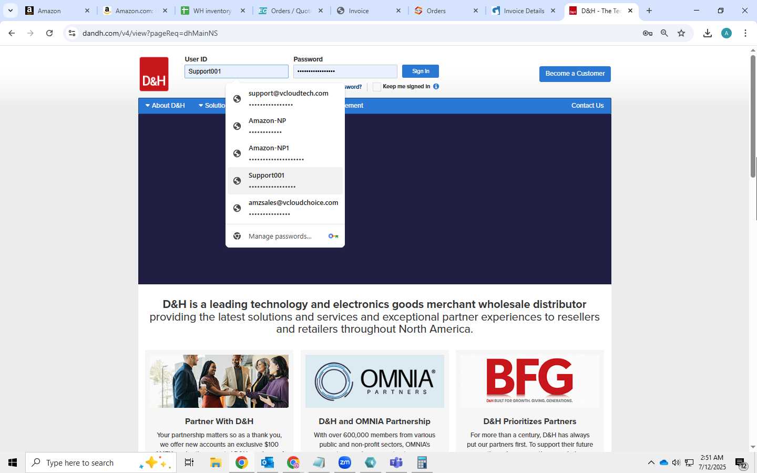Open new browser tab
The image size is (757, 473).
coord(649,11)
